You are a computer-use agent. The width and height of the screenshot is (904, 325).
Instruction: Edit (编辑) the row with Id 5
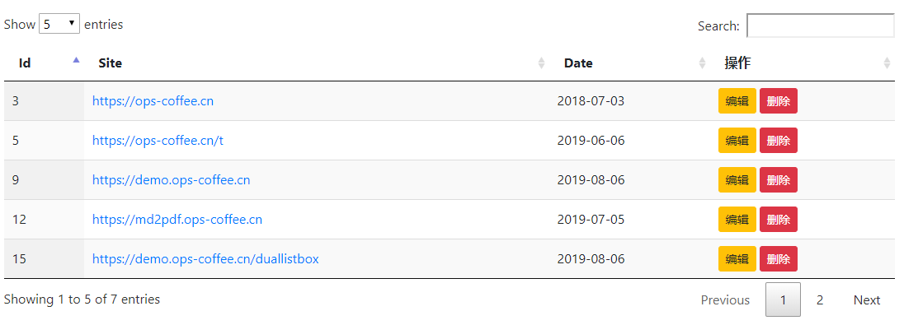point(737,141)
